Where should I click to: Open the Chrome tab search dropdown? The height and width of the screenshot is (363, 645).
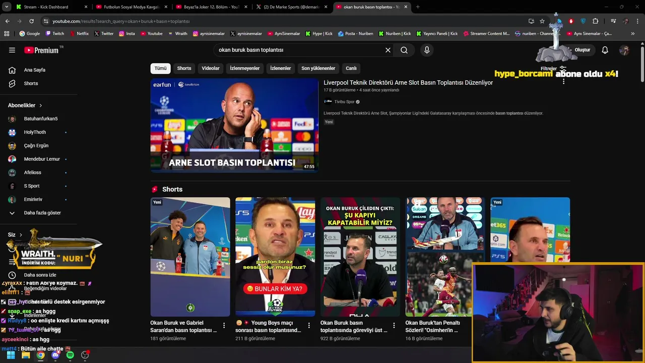pyautogui.click(x=7, y=7)
